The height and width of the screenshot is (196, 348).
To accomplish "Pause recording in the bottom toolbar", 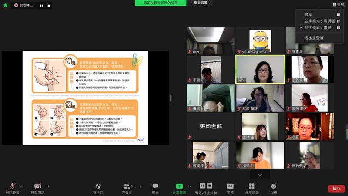I will tap(202, 186).
